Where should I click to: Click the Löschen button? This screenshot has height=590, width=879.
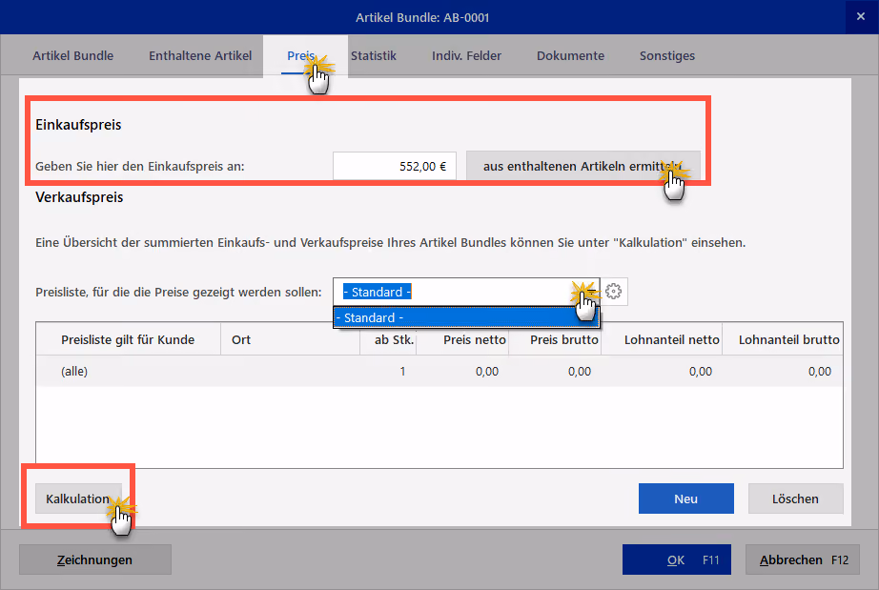(x=795, y=498)
